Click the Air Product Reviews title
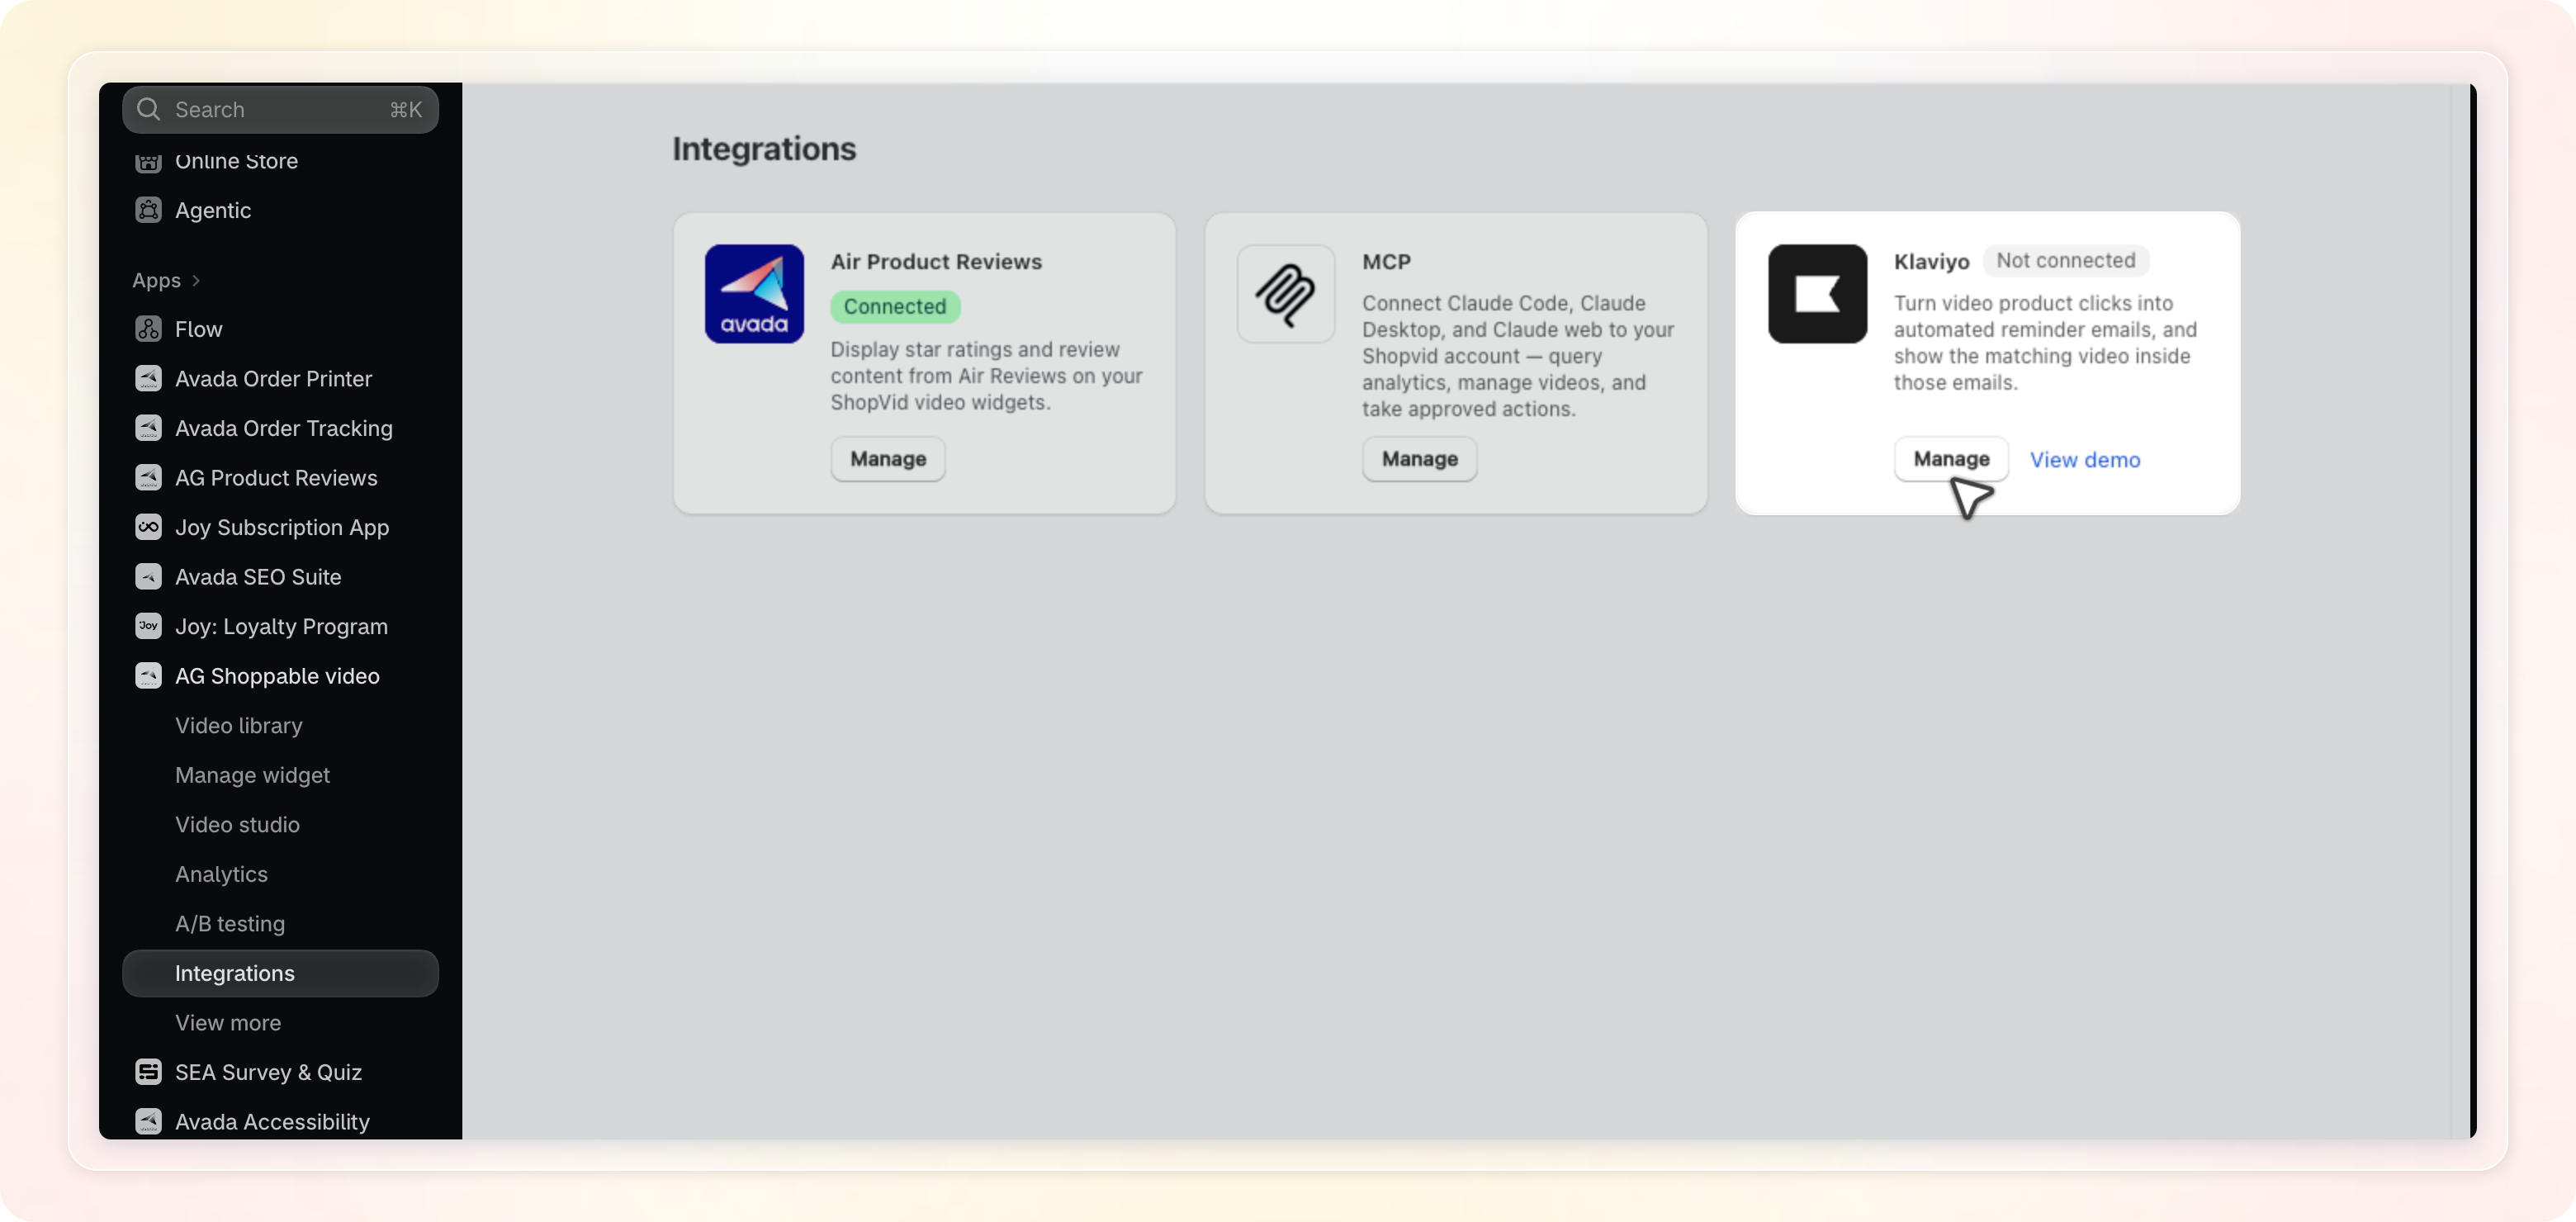2576x1222 pixels. point(936,261)
